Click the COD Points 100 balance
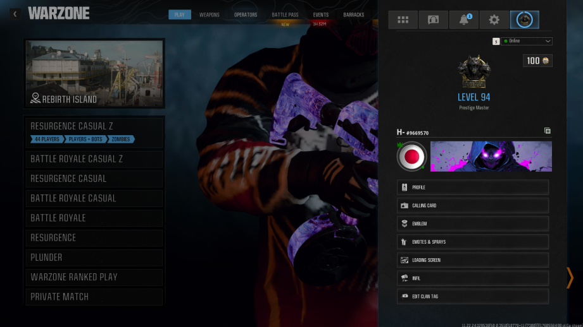The height and width of the screenshot is (327, 583). coord(537,61)
